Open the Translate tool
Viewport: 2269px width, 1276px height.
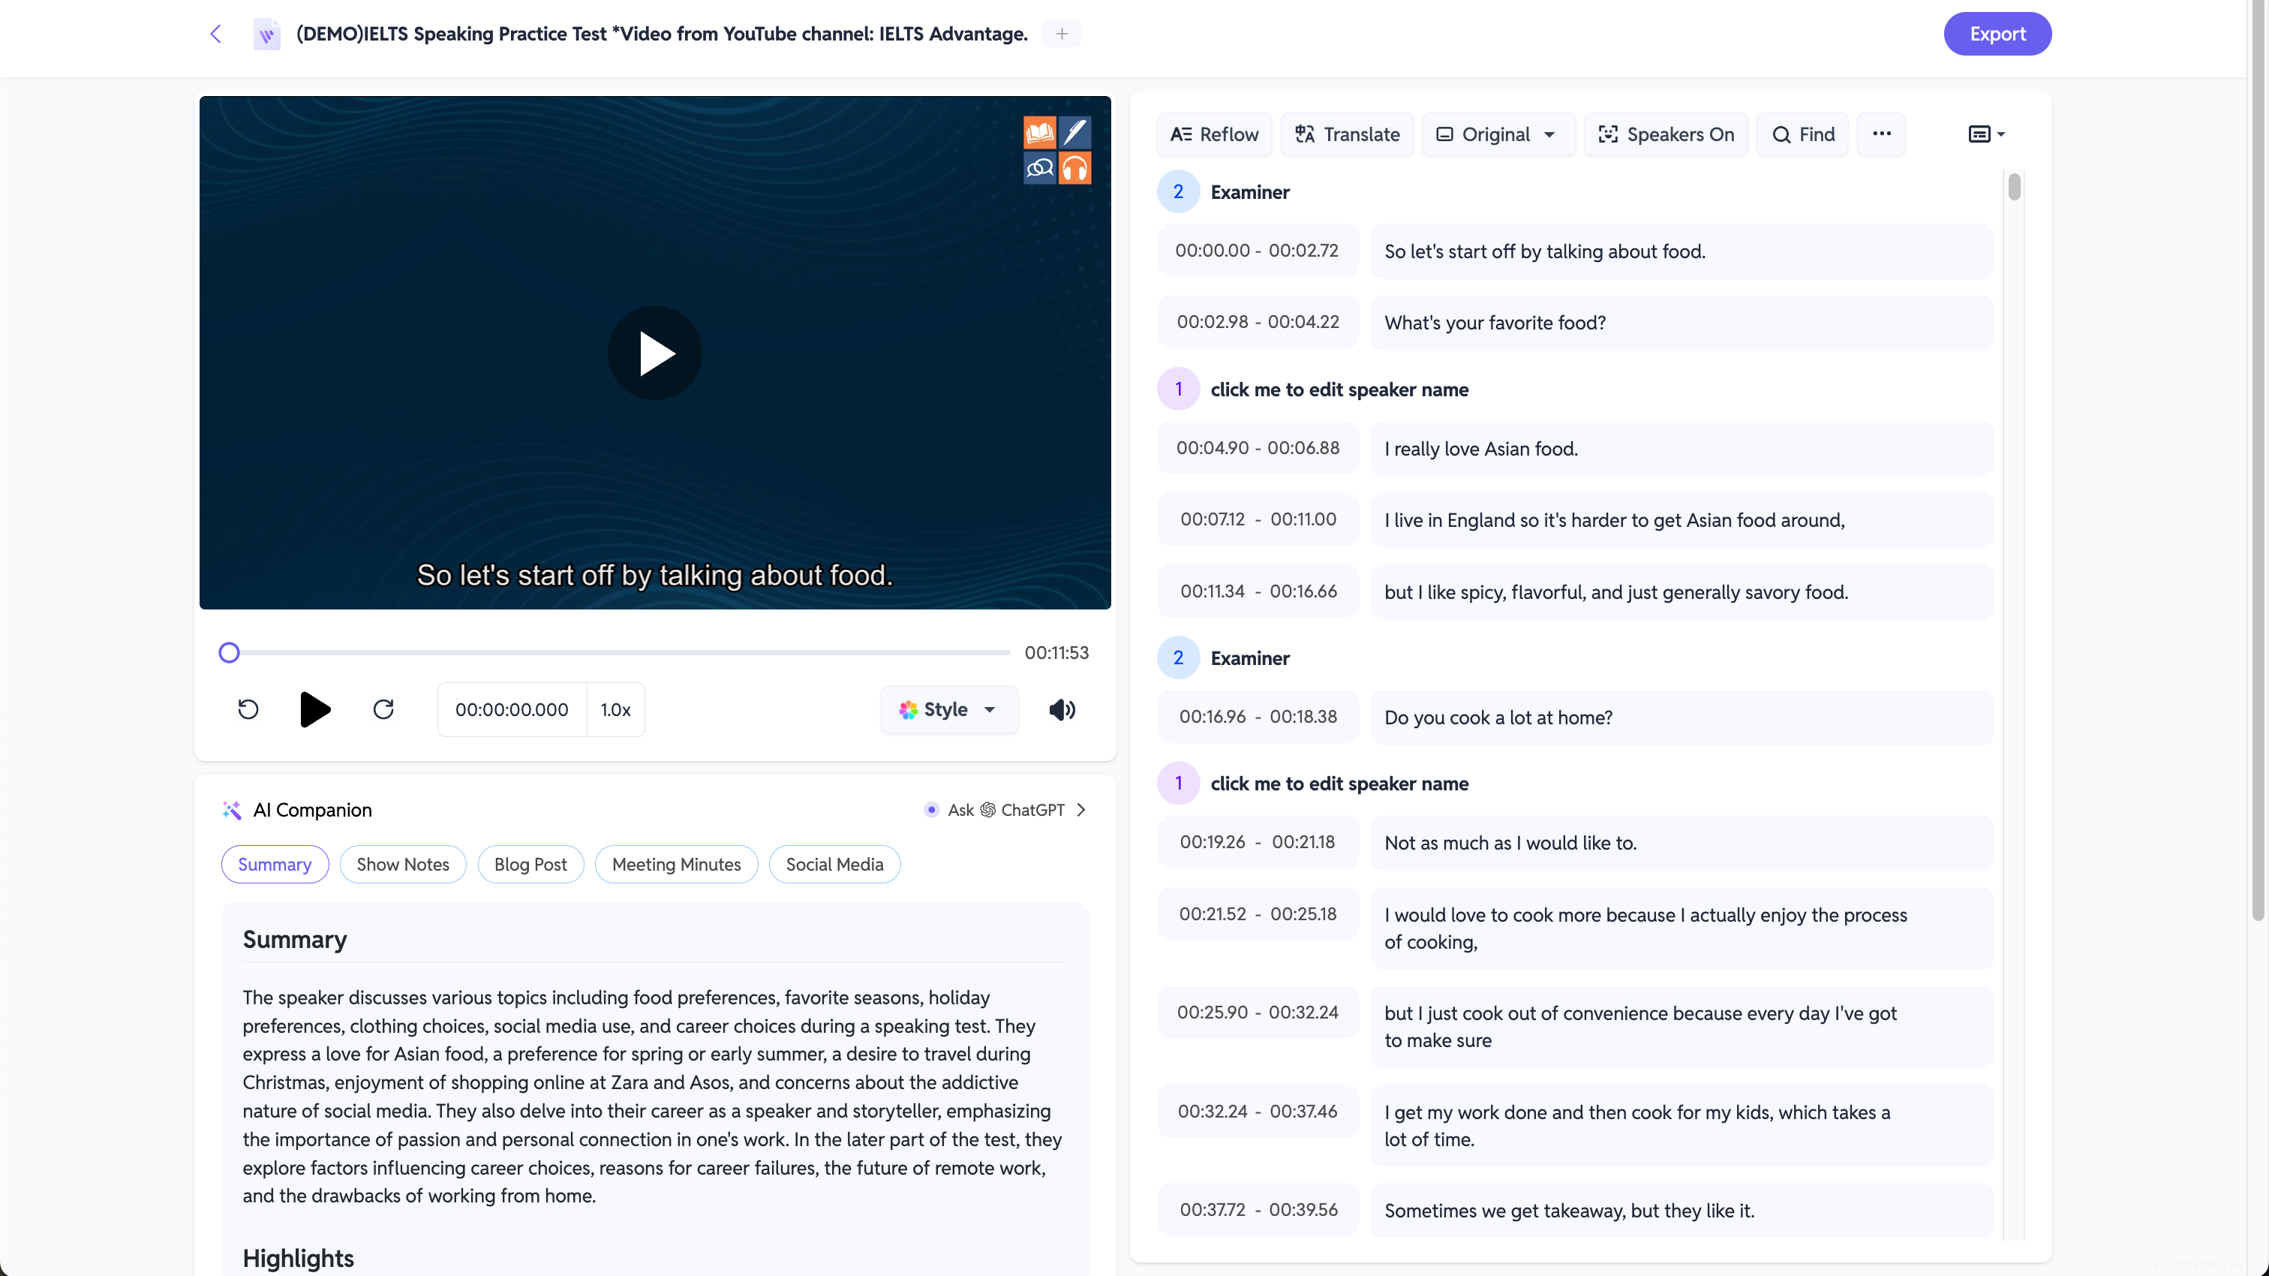click(1348, 134)
